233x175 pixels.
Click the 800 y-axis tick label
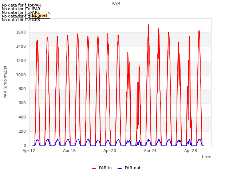pyautogui.click(x=22, y=89)
